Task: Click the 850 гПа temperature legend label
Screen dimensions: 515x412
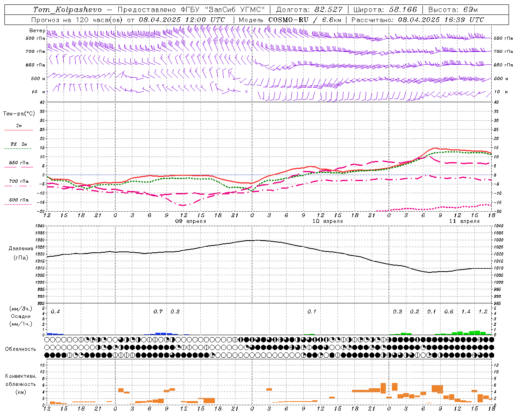Action: [19, 163]
